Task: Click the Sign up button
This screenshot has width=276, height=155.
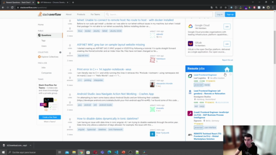Action: [x=230, y=14]
